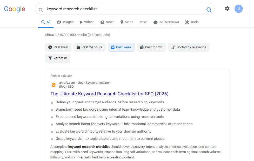This screenshot has height=161, width=254.
Task: Open the AI Overviews icon
Action: click(156, 22)
